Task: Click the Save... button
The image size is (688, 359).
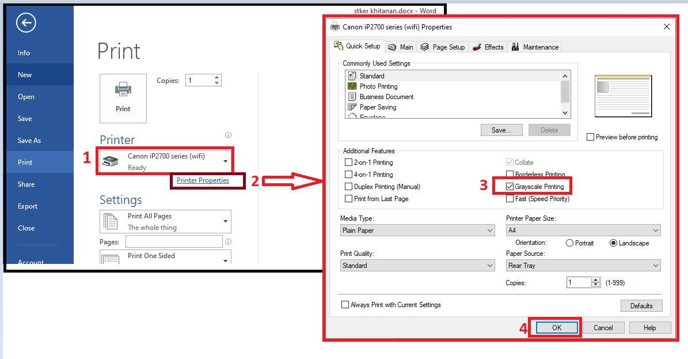Action: (x=501, y=130)
